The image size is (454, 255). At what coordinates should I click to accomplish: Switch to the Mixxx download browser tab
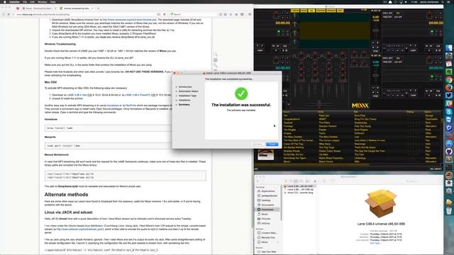tap(38, 8)
